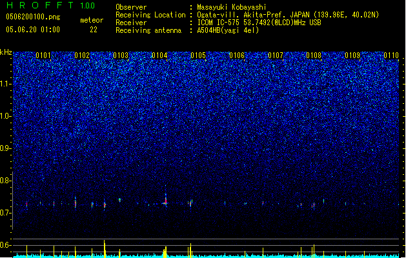Click the 0104 time marker

coord(160,55)
